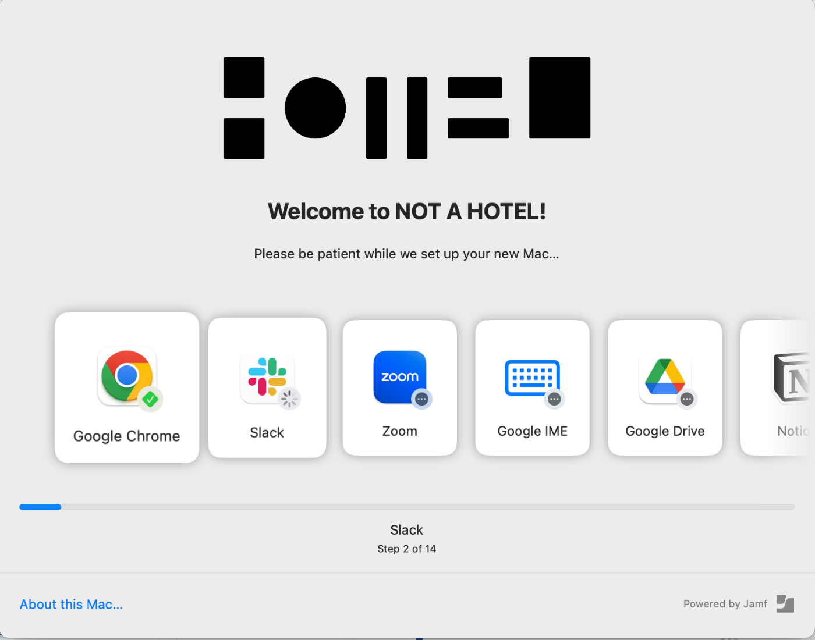Viewport: 815px width, 640px height.
Task: Click the Google Drive card label
Action: 665,431
